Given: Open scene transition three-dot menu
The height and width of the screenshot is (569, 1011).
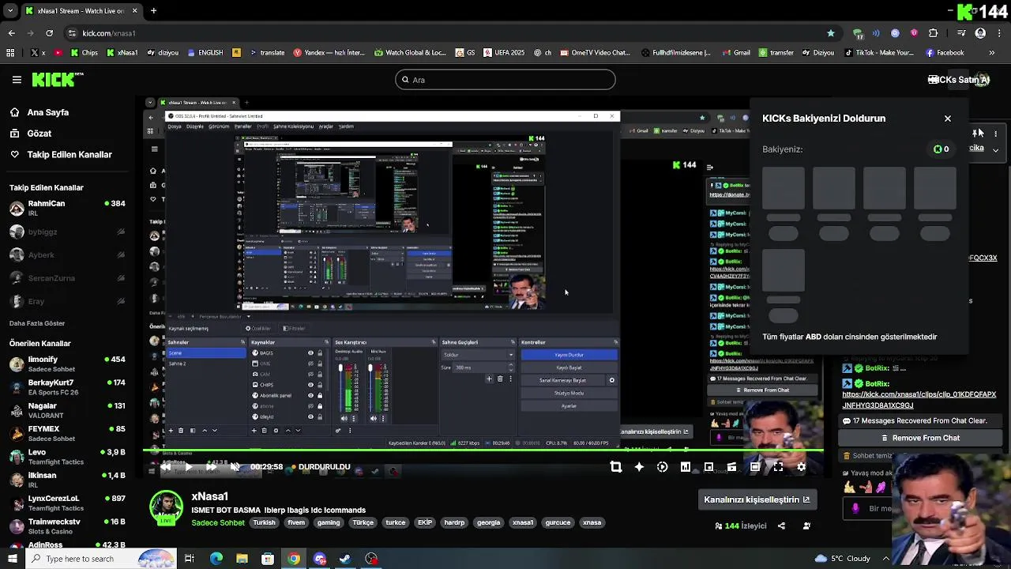Looking at the screenshot, I should 510,379.
